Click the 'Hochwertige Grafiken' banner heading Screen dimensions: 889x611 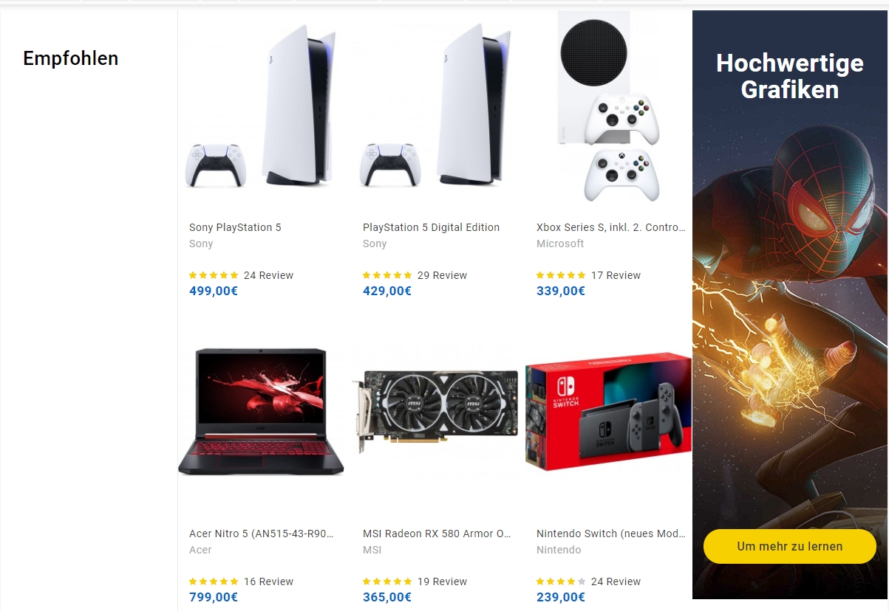point(790,76)
